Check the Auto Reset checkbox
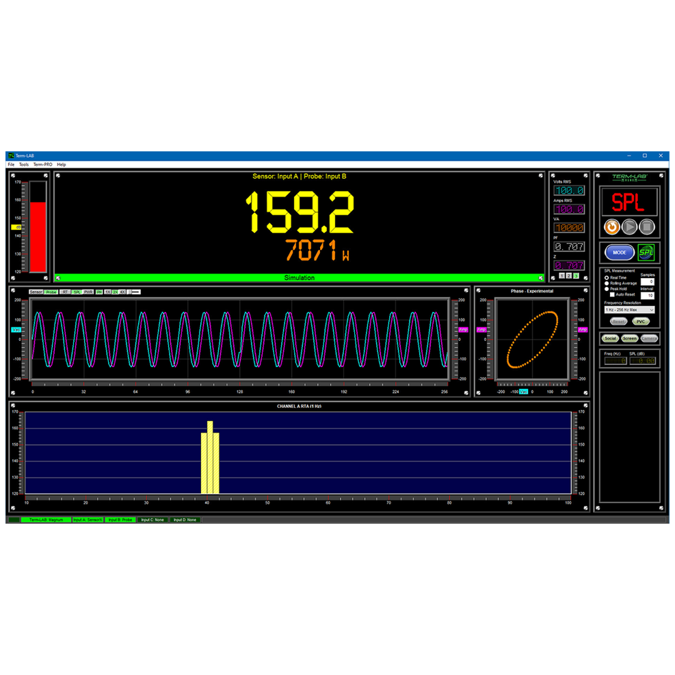 [612, 294]
